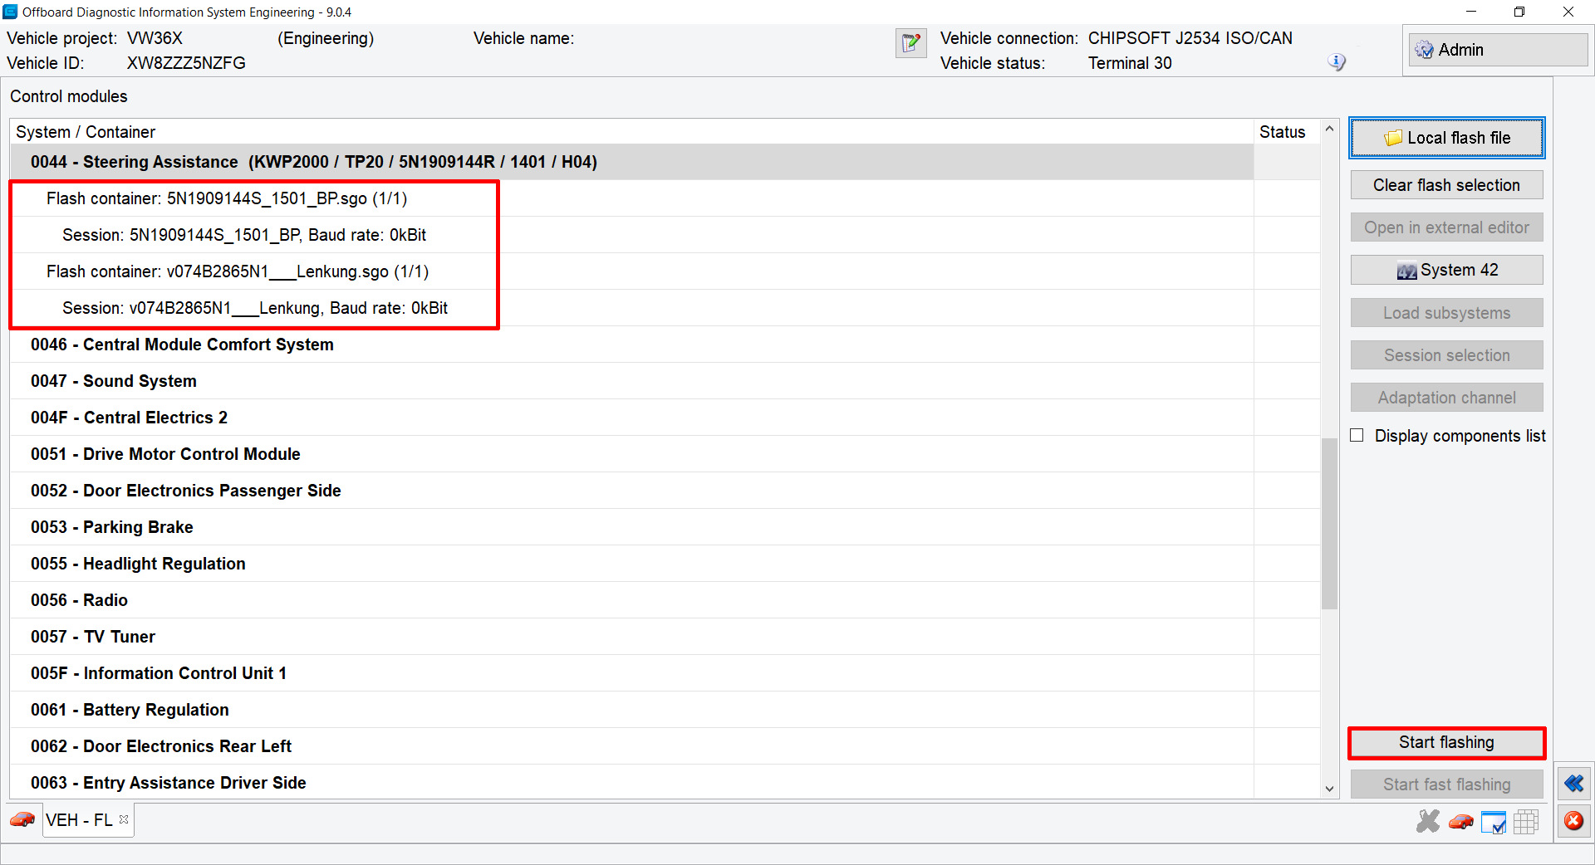Click the Start flashing button

coord(1446,742)
